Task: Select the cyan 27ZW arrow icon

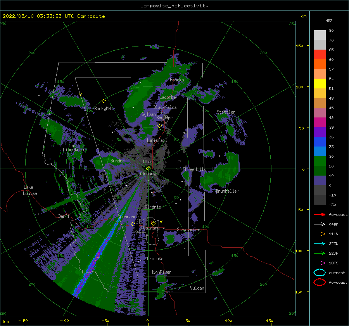Action: (320, 244)
